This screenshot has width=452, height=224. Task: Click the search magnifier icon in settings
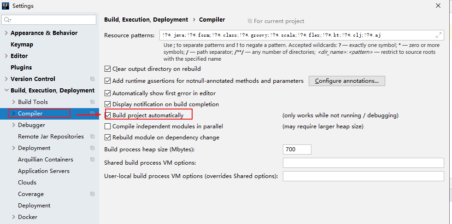(7, 20)
